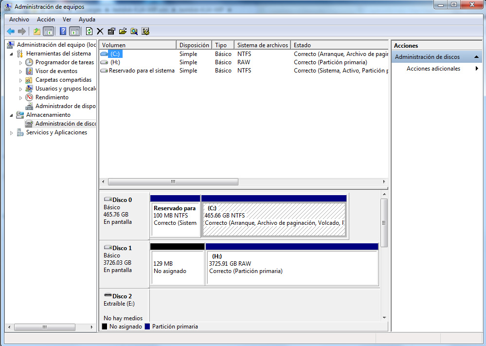Collapse the Administración de discos actions header
Image resolution: width=486 pixels, height=346 pixels.
[477, 57]
